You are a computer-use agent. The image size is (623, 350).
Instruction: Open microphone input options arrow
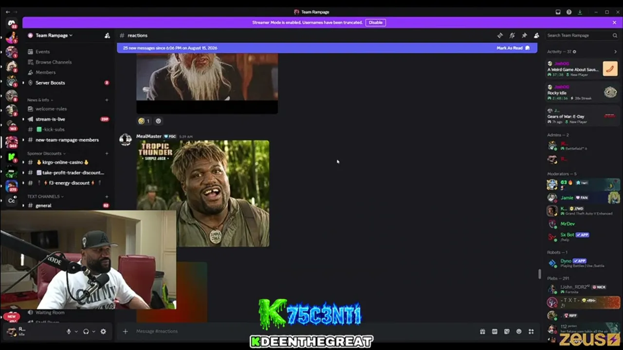pos(76,332)
